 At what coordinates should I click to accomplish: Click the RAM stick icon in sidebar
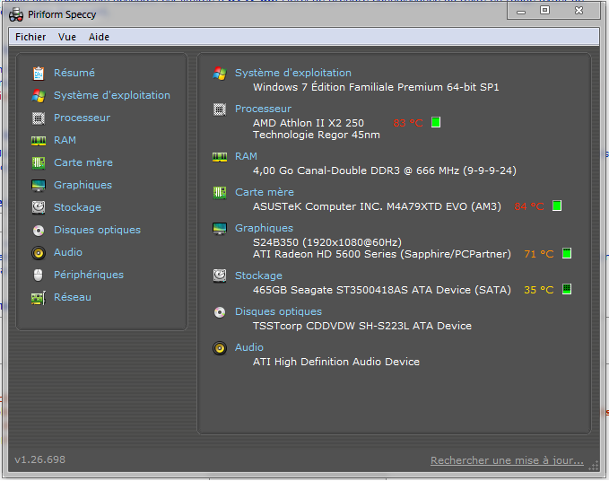pyautogui.click(x=39, y=141)
